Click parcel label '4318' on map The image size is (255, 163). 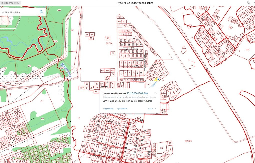tap(56, 41)
